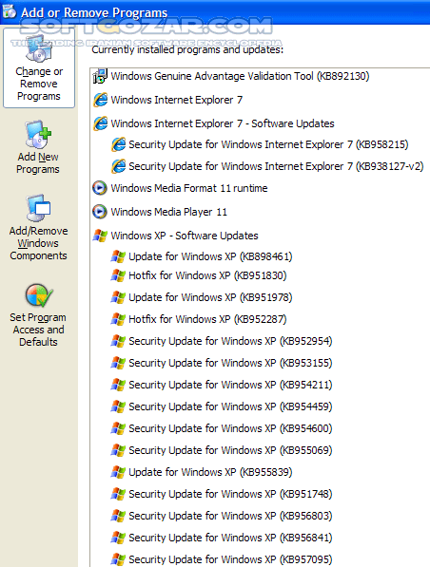Image resolution: width=430 pixels, height=567 pixels.
Task: Click the Windows Internet Explorer 7 icon
Action: coord(100,100)
